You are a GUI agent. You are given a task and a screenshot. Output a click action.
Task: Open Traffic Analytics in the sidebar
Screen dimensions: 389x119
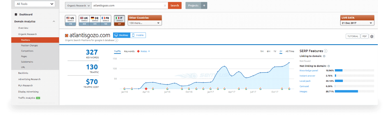click(x=27, y=98)
